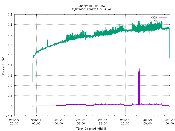Click the chart title 'Currents for MEX'
This screenshot has width=175, height=131.
click(92, 6)
